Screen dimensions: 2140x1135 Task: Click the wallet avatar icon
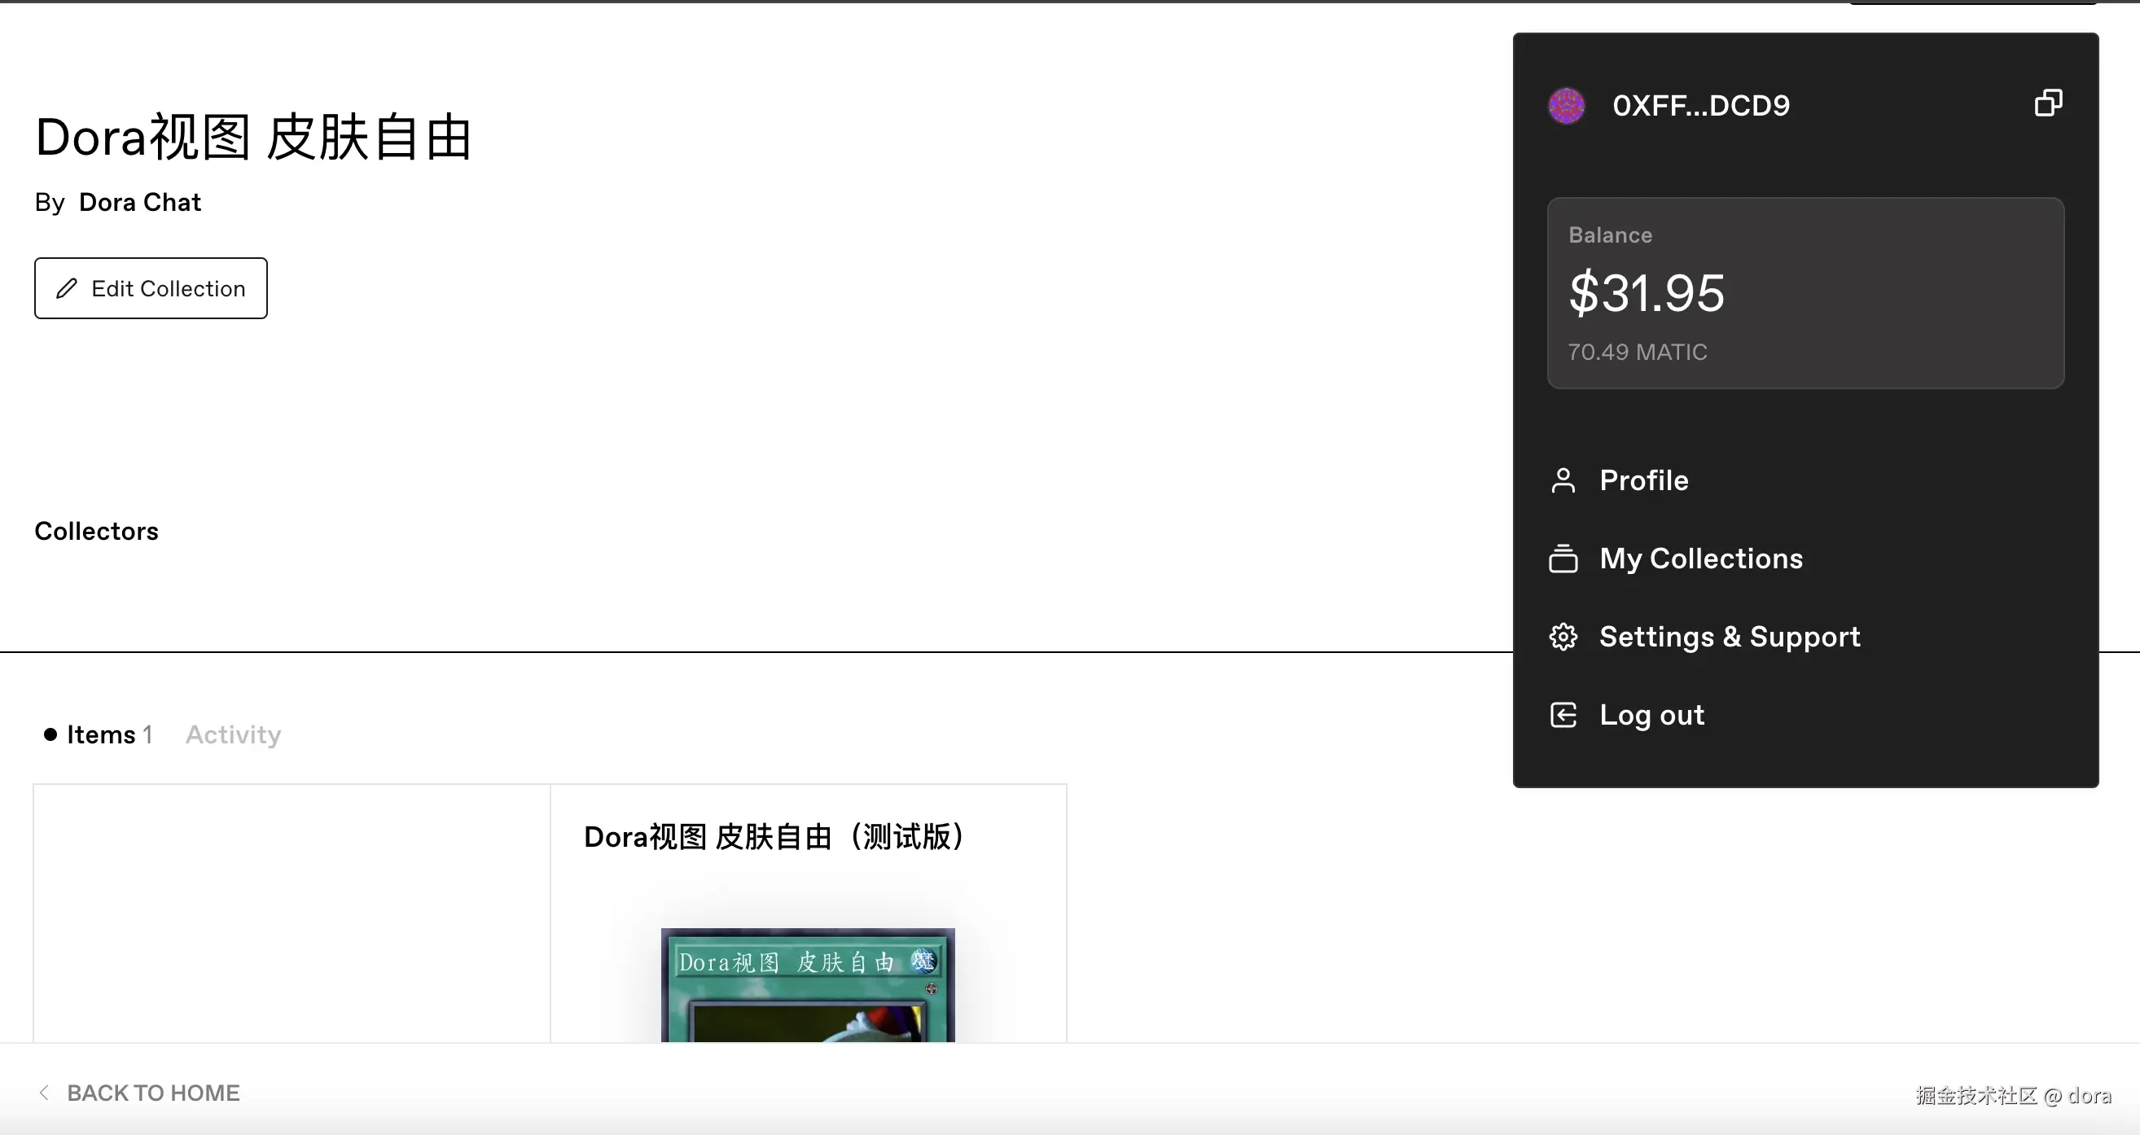(x=1567, y=105)
